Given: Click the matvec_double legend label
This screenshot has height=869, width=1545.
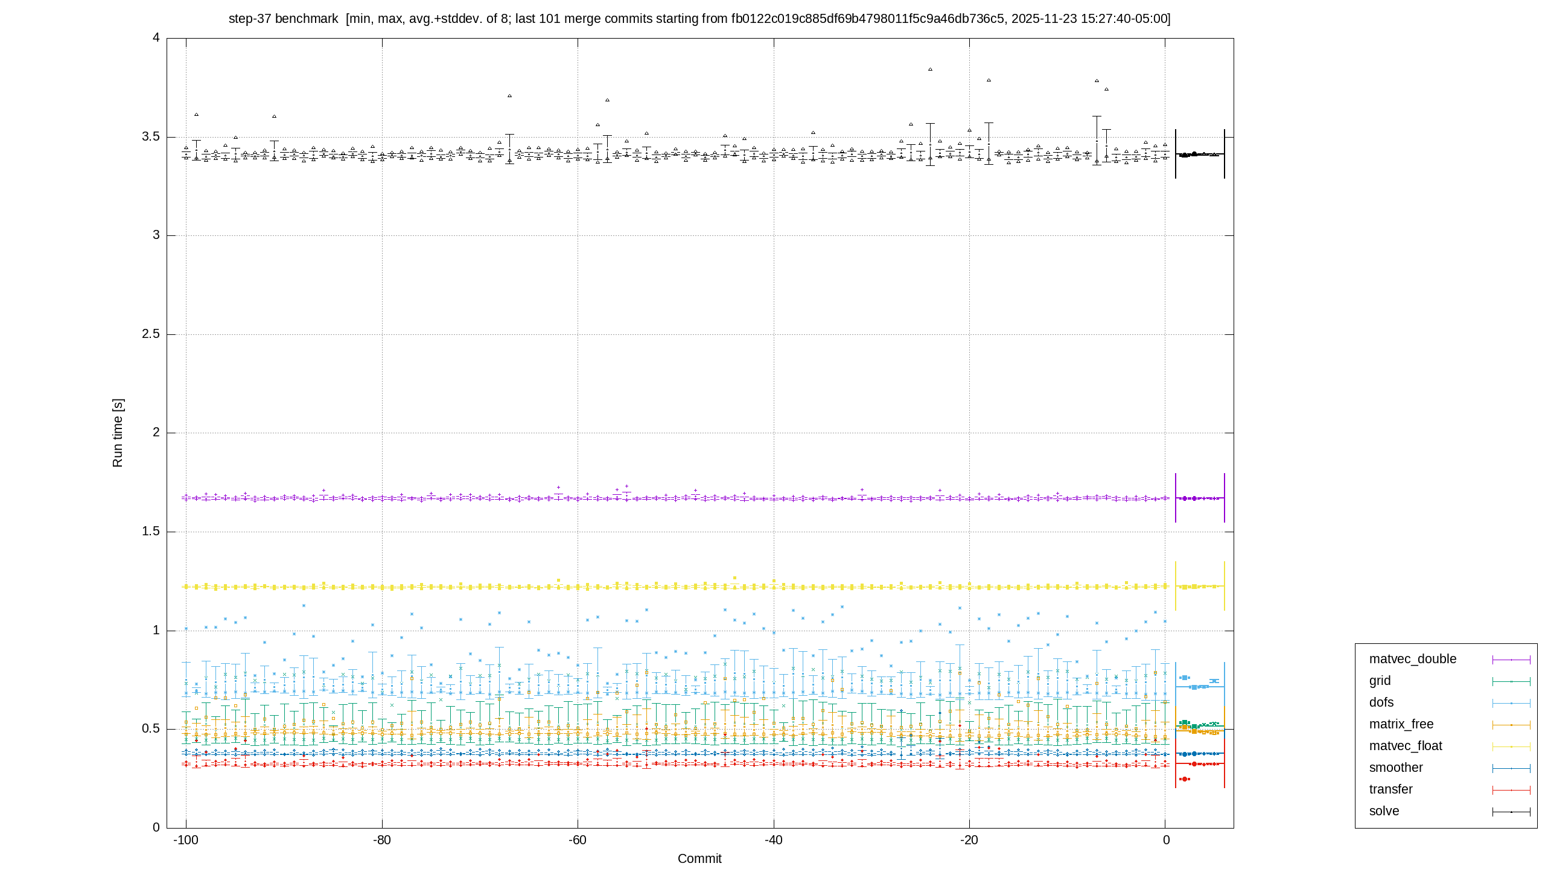Looking at the screenshot, I should tap(1412, 659).
